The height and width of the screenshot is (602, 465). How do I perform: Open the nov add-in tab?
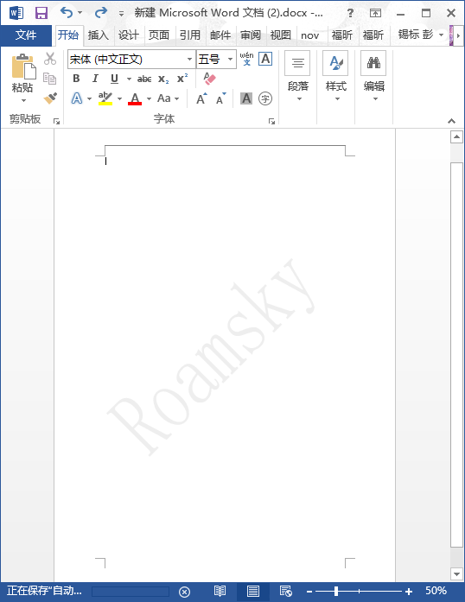[x=309, y=35]
